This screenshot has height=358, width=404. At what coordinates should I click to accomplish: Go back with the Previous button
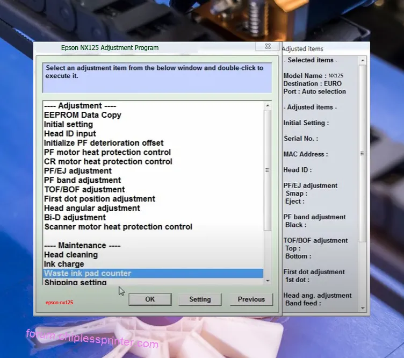(x=251, y=299)
